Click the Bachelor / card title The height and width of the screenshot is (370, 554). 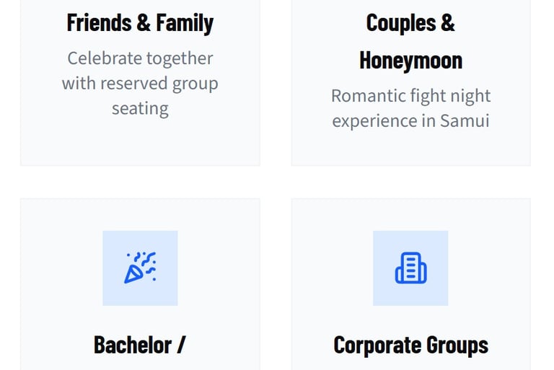140,345
